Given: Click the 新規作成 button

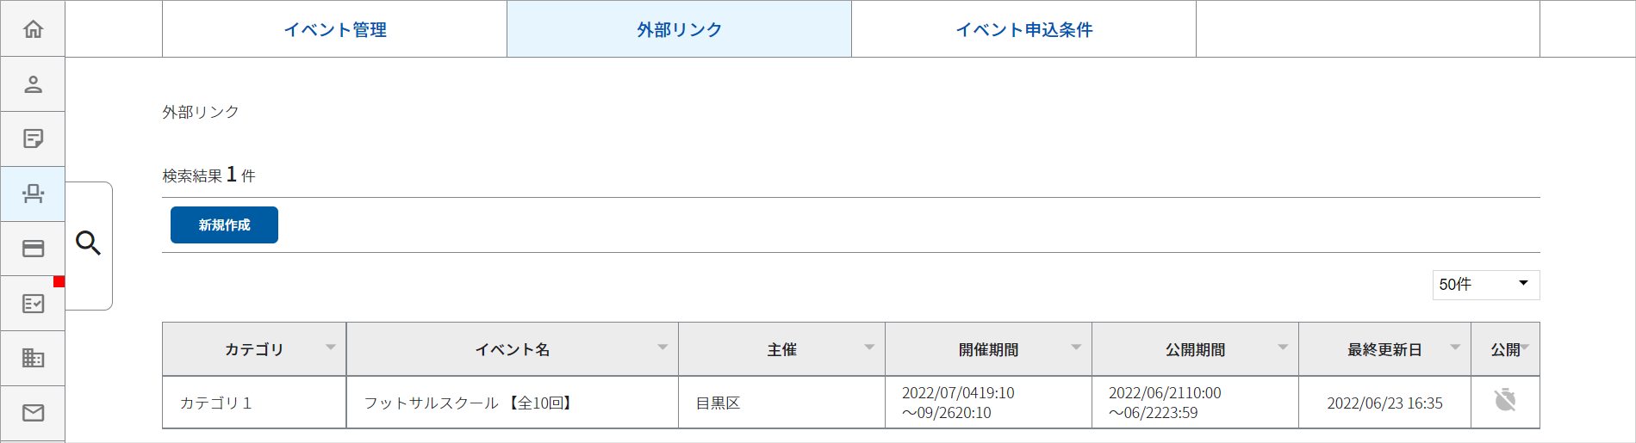Looking at the screenshot, I should [x=224, y=225].
